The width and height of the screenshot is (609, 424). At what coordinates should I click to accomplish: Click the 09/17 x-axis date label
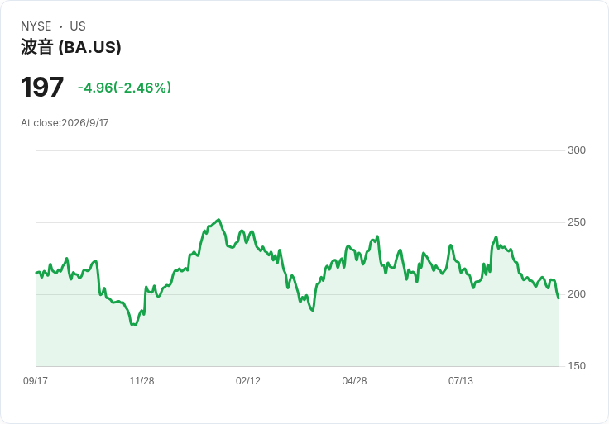click(x=36, y=381)
